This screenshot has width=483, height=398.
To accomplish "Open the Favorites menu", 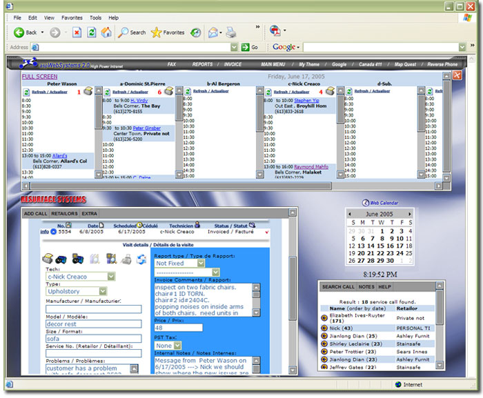I will (x=72, y=18).
